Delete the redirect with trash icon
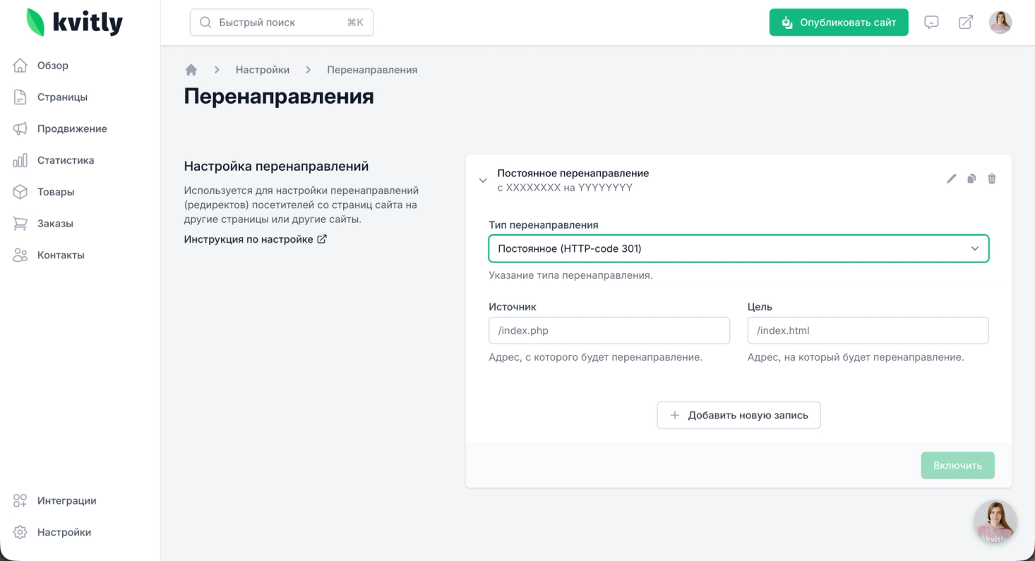The image size is (1035, 561). [992, 179]
